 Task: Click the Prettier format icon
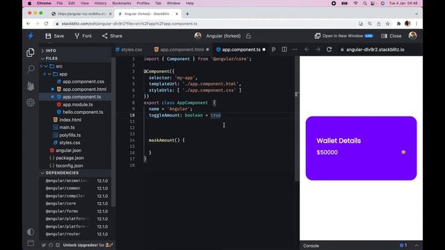tap(273, 49)
